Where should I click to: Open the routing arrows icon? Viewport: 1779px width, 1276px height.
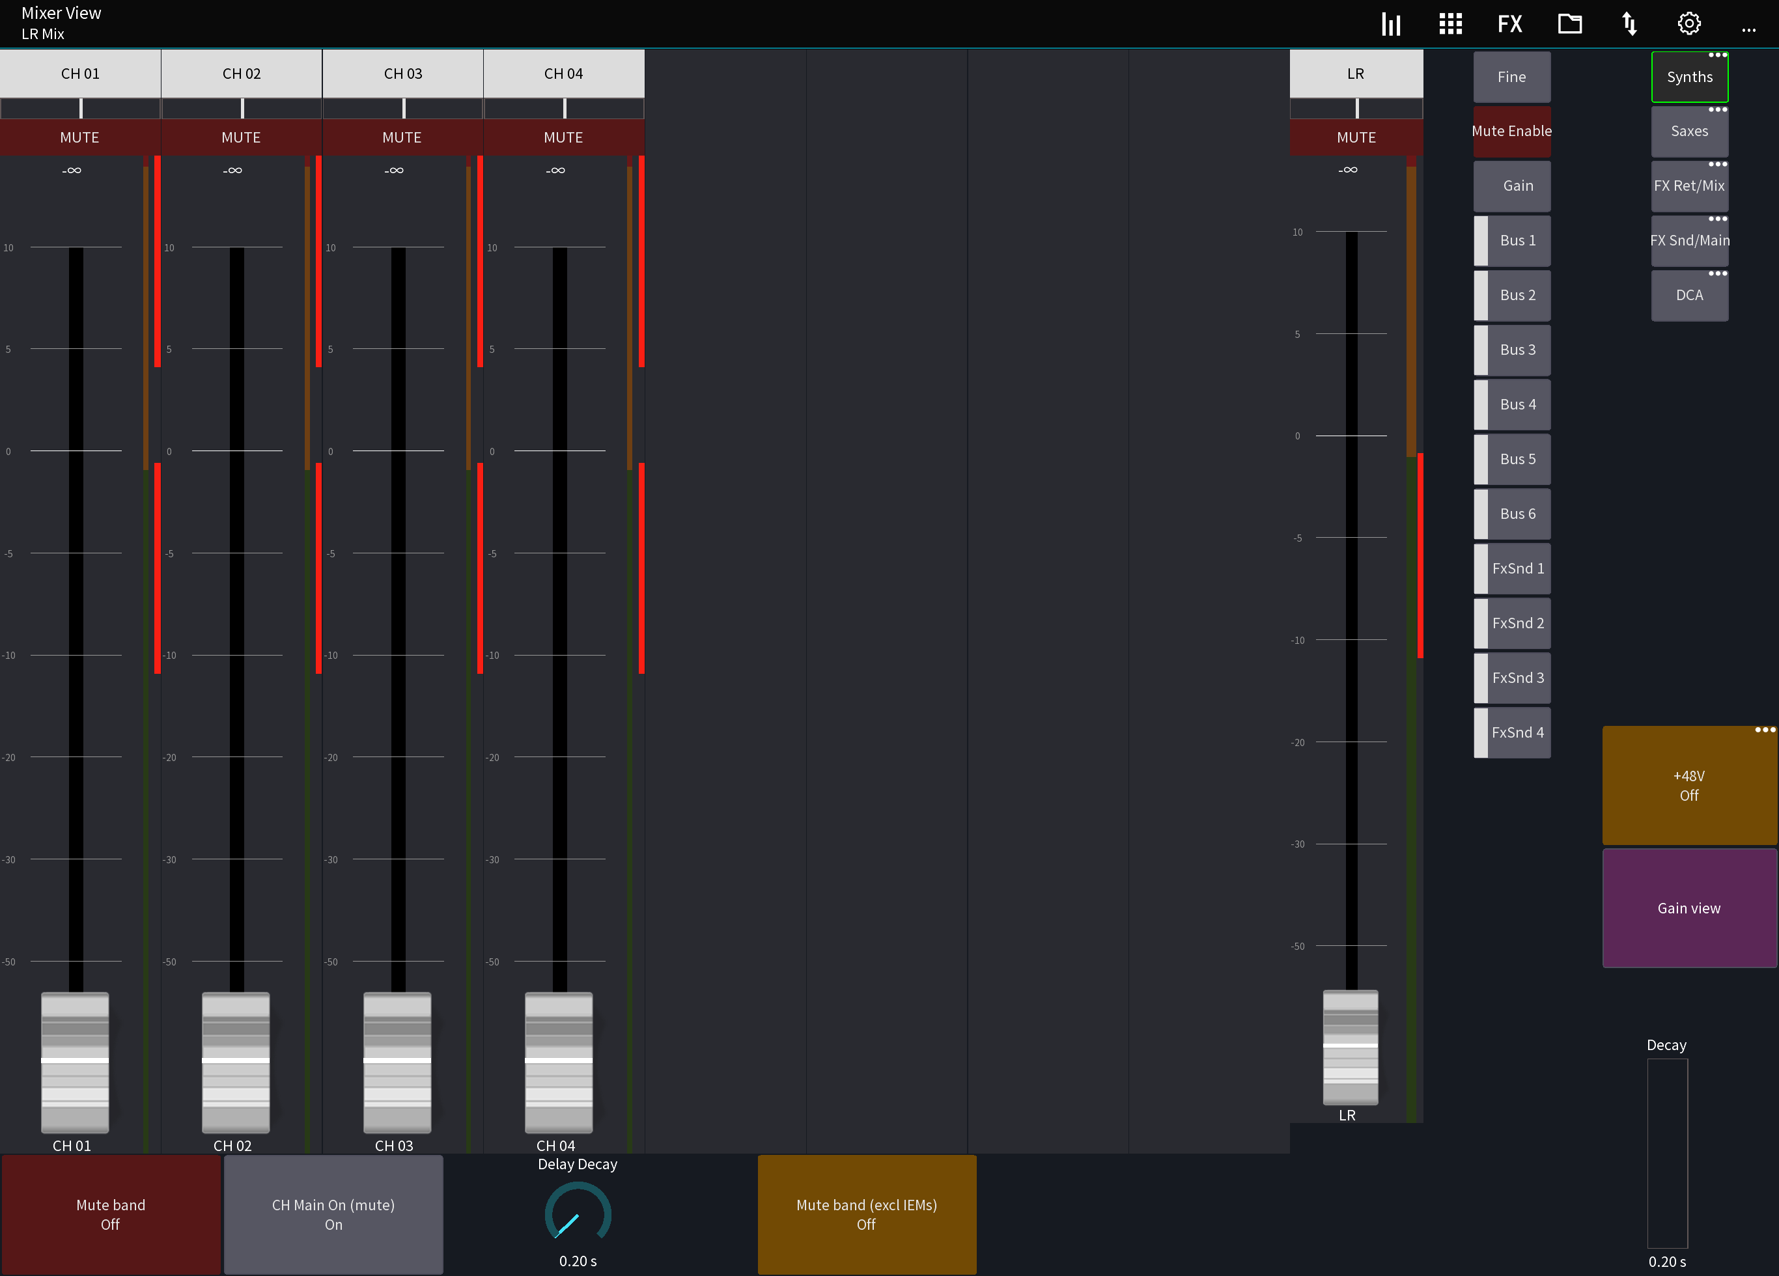(x=1629, y=23)
